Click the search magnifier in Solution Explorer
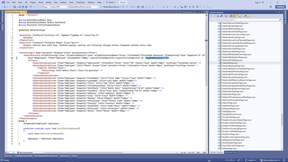The width and height of the screenshot is (288, 162). pos(280,20)
